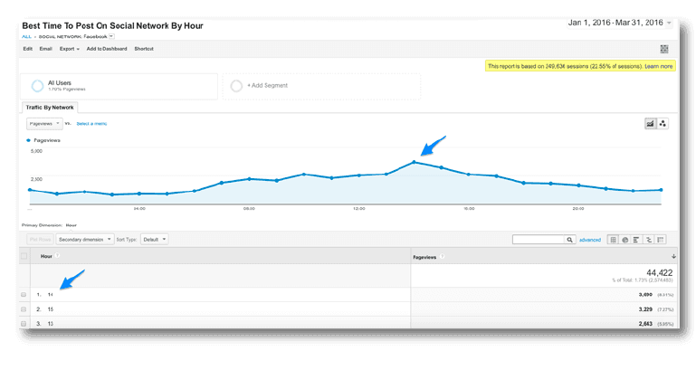
Task: Click the Hour column help icon
Action: point(57,255)
